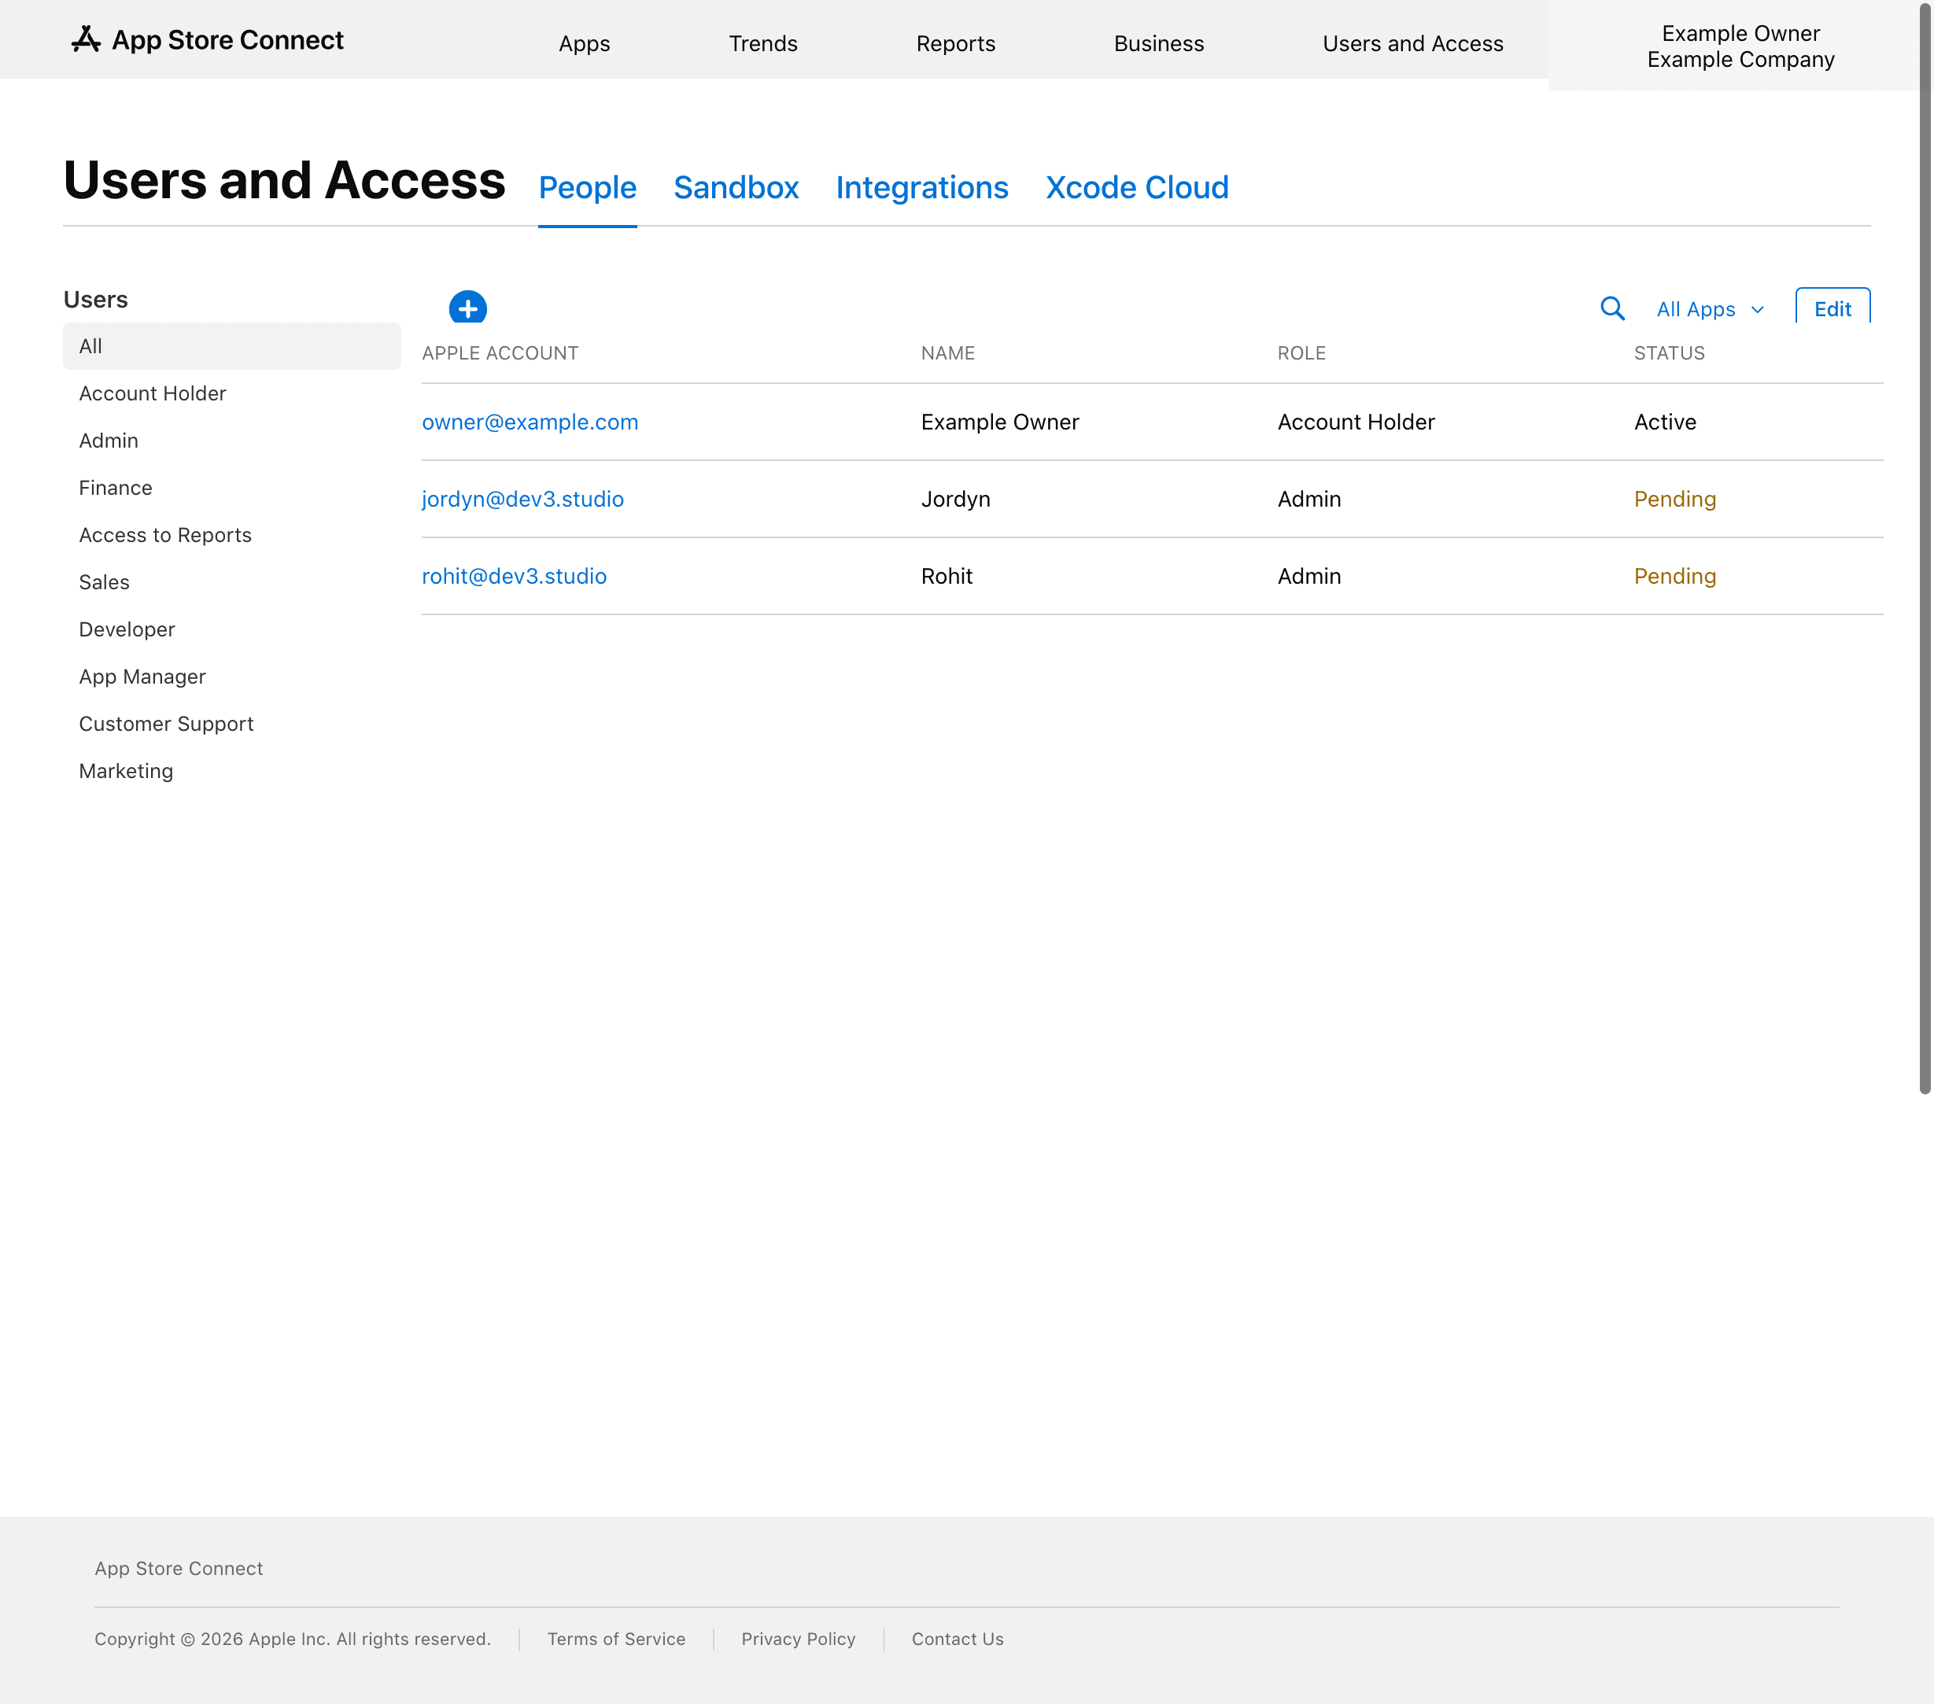Image resolution: width=1934 pixels, height=1704 pixels.
Task: Open the Example Owner account menu
Action: pyautogui.click(x=1740, y=46)
